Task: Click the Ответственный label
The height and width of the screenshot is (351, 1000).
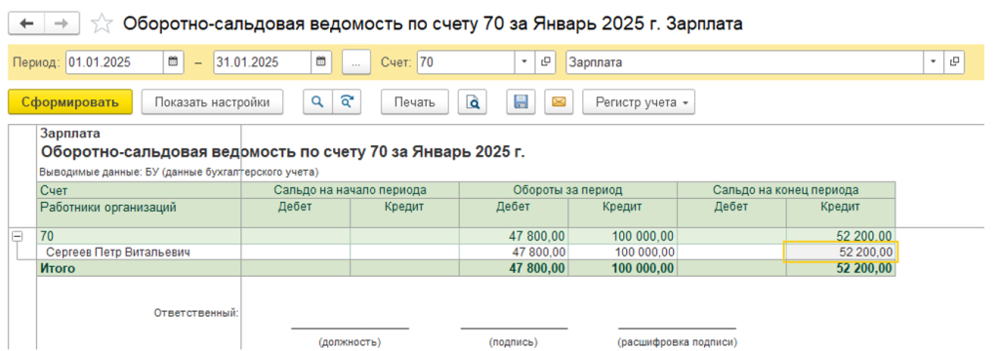Action: pos(196,313)
